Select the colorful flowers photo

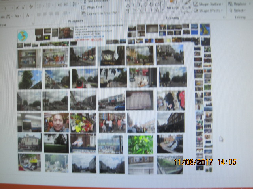[83, 123]
